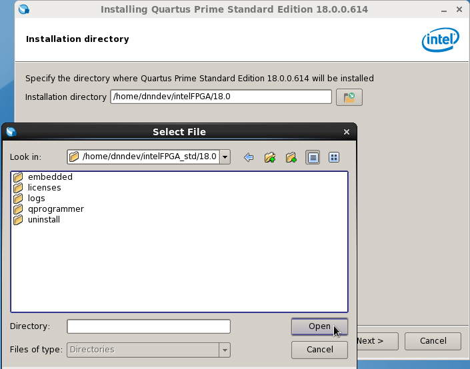This screenshot has width=470, height=369.
Task: Click the Directories file type combo box
Action: (x=149, y=350)
